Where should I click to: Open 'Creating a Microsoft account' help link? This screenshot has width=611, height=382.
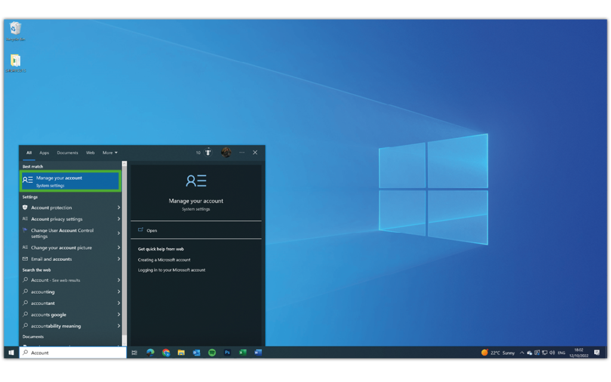(x=164, y=260)
